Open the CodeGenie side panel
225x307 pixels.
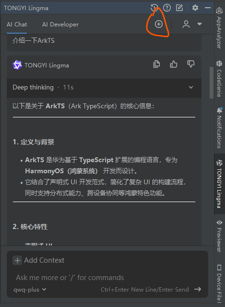[x=219, y=78]
